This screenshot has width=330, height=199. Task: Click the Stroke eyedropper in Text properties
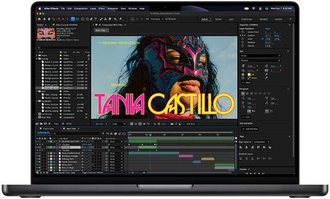[266, 78]
